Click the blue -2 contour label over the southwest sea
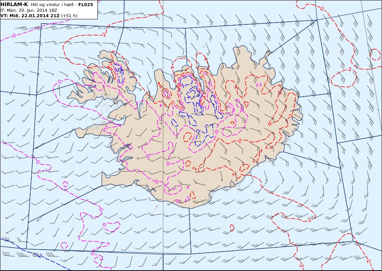The height and width of the screenshot is (271, 382). click(x=40, y=255)
